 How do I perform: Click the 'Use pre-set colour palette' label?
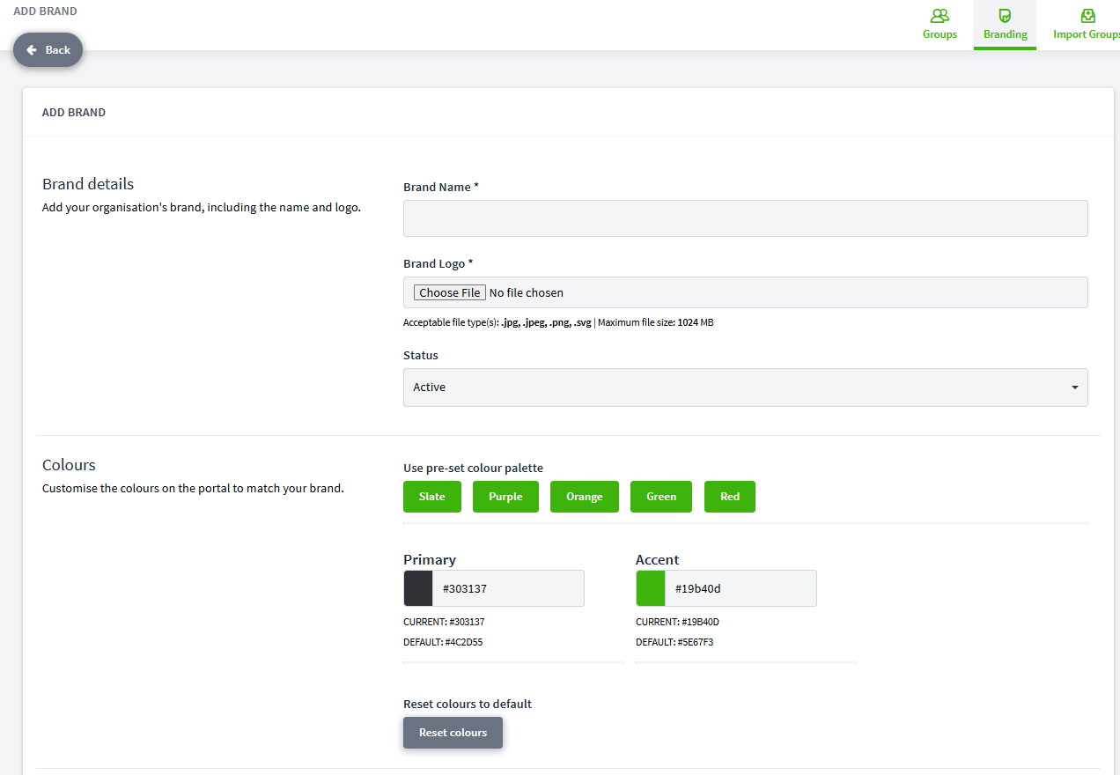tap(473, 468)
